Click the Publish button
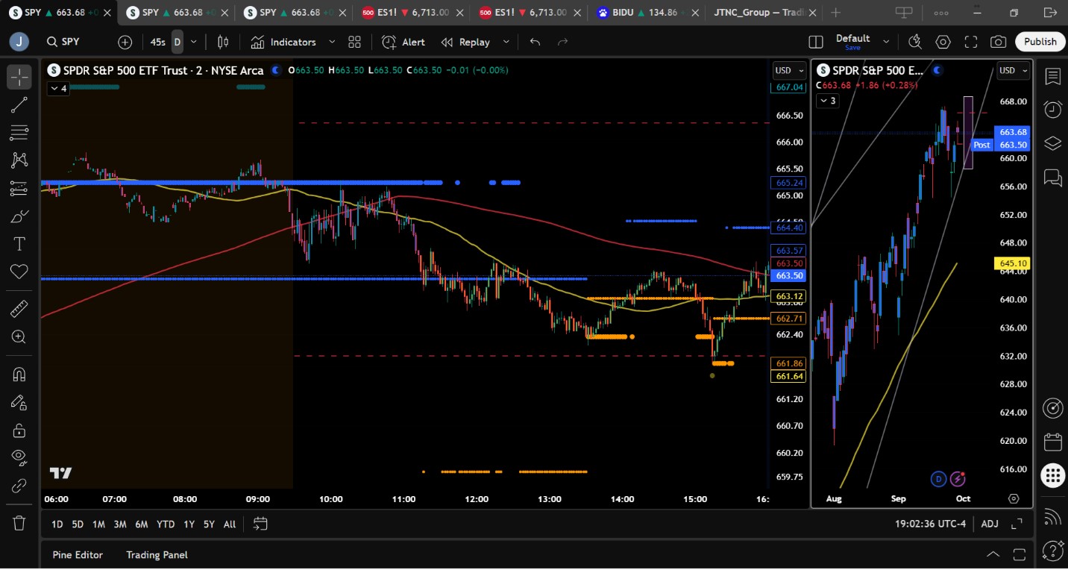Viewport: 1068px width, 570px height. pos(1040,42)
